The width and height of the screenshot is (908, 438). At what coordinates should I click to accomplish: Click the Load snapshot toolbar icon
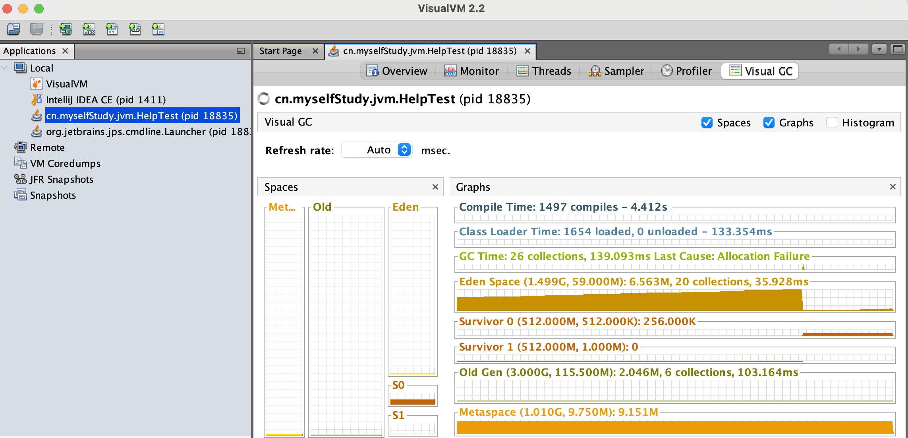tap(14, 29)
